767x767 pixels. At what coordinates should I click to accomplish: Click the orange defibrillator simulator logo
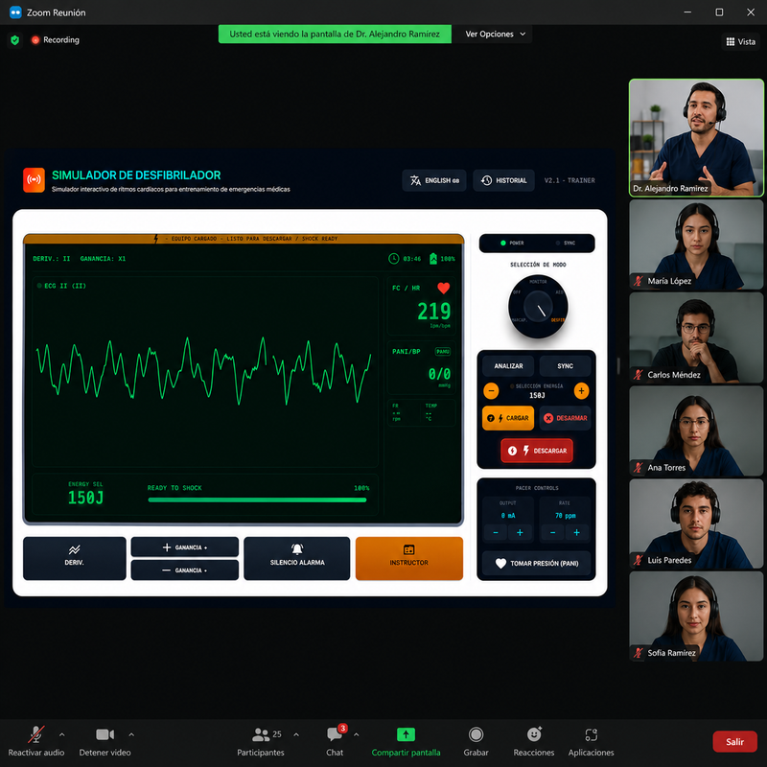click(34, 180)
